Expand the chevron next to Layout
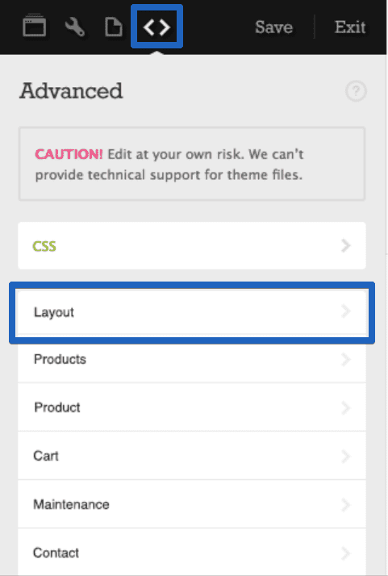 tap(346, 311)
